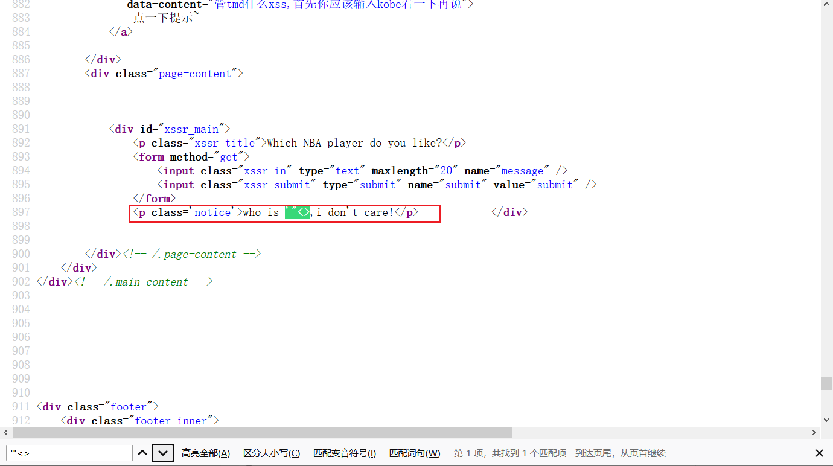Jump to previous match with up arrow
Image resolution: width=833 pixels, height=466 pixels.
pyautogui.click(x=141, y=453)
